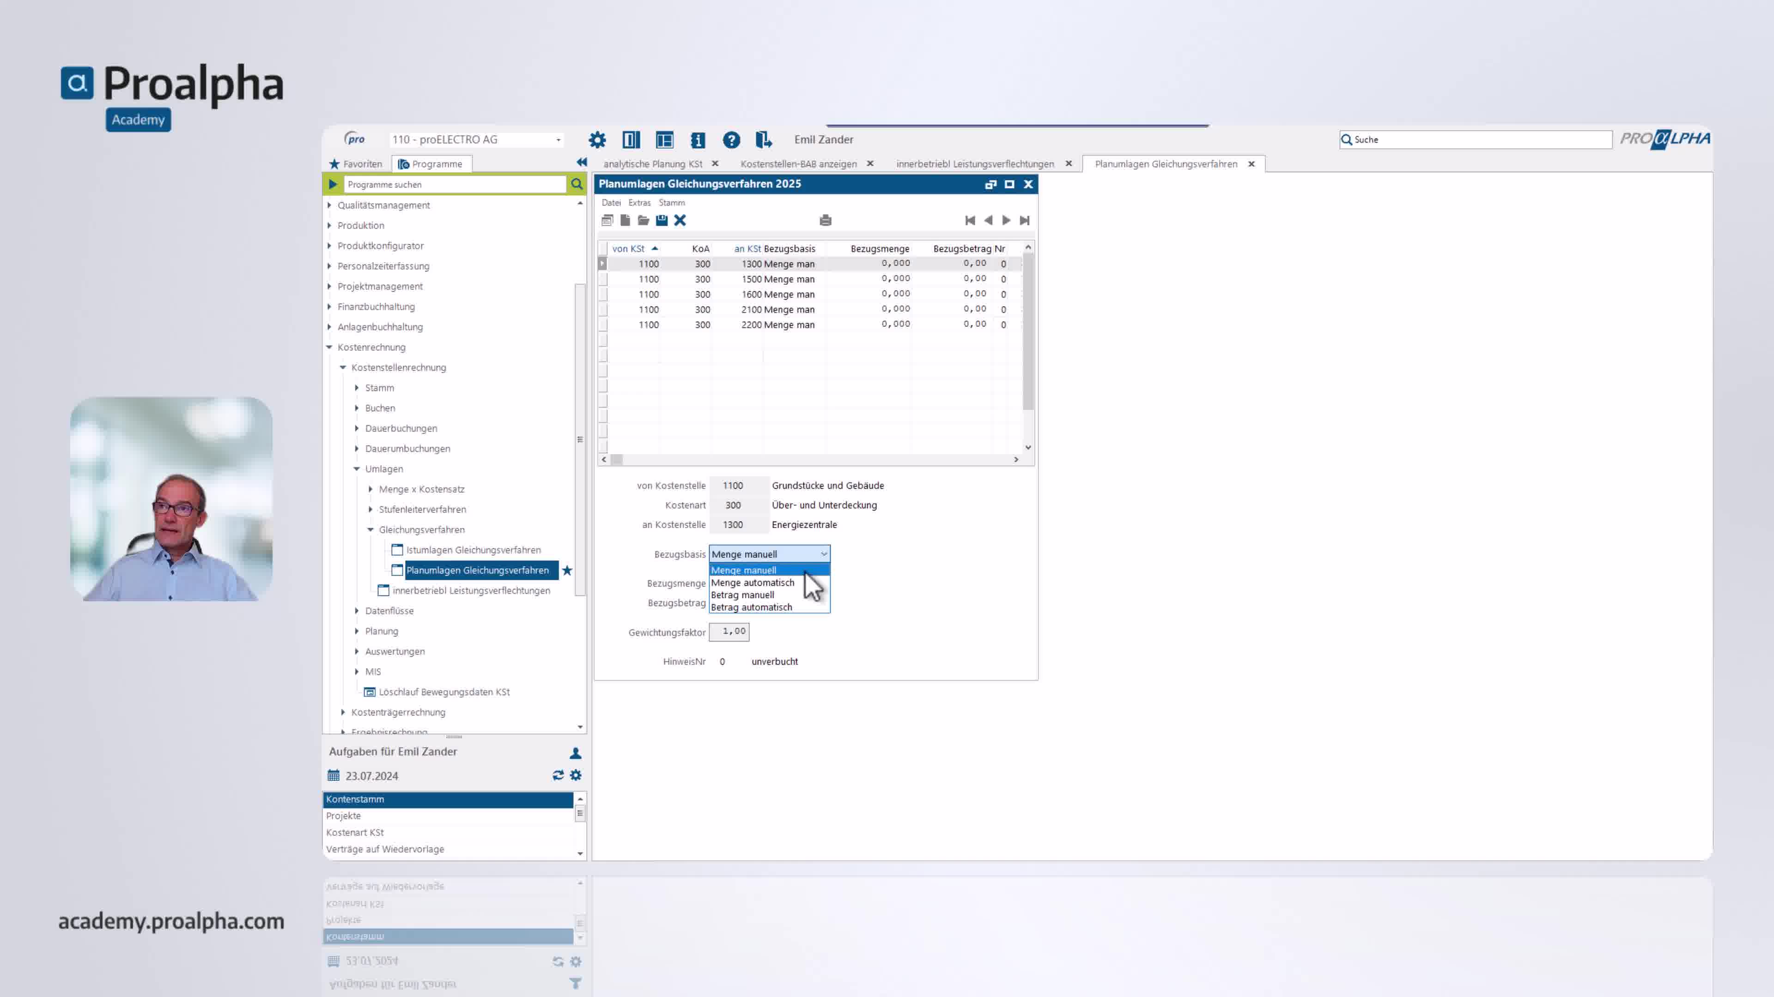
Task: Click the settings gear in top toolbar
Action: (x=597, y=140)
